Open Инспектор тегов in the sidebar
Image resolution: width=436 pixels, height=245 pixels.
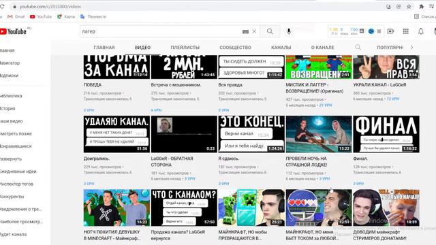pyautogui.click(x=16, y=184)
